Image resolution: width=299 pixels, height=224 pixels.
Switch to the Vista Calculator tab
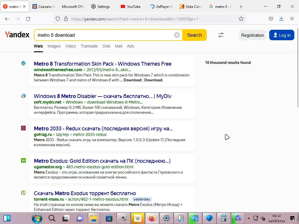coord(191,7)
